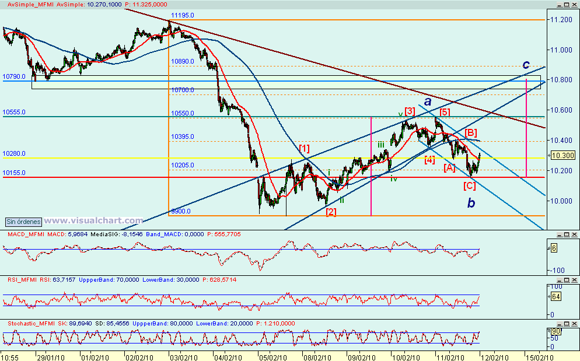Select the MACD current value tag 6

pos(554,248)
